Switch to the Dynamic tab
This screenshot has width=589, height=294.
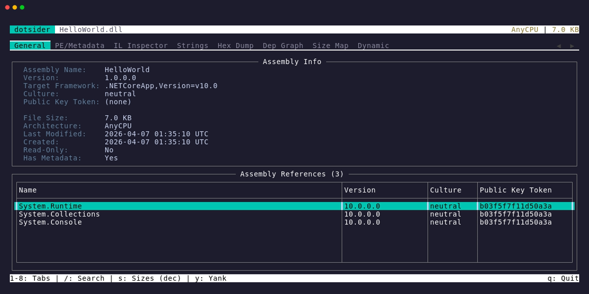point(373,46)
